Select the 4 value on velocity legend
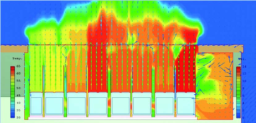 [243, 103]
